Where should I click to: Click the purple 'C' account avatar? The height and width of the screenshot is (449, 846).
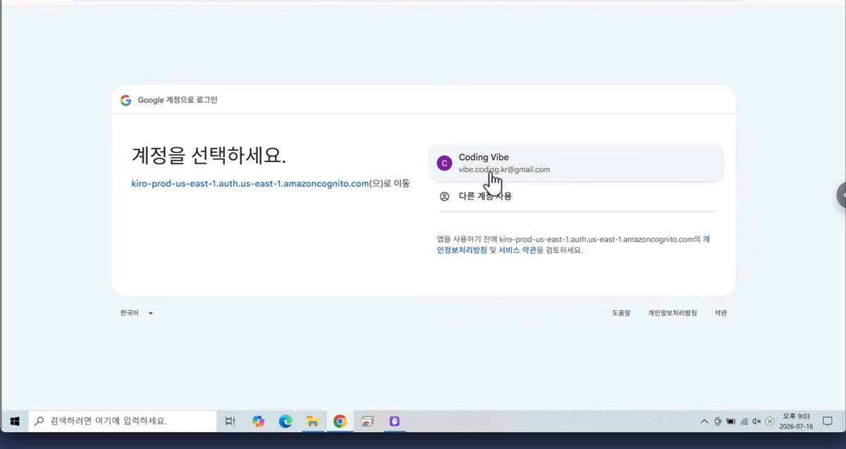point(444,164)
